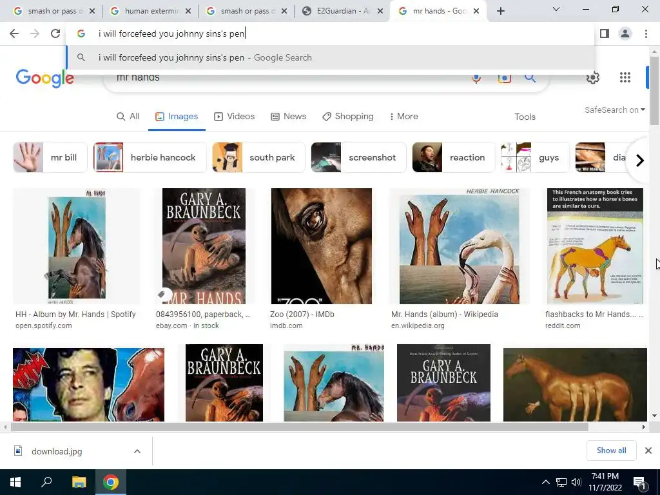Open the HH Album Spotify image

pyautogui.click(x=77, y=246)
